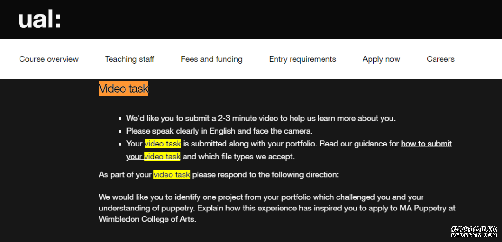502x242 pixels.
Task: Click 'Please speak clearly in English' bullet
Action: click(219, 131)
